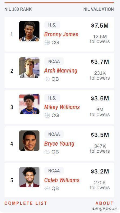This screenshot has height=213, width=120.
Task: Open the ABOUT link
Action: pos(104,203)
